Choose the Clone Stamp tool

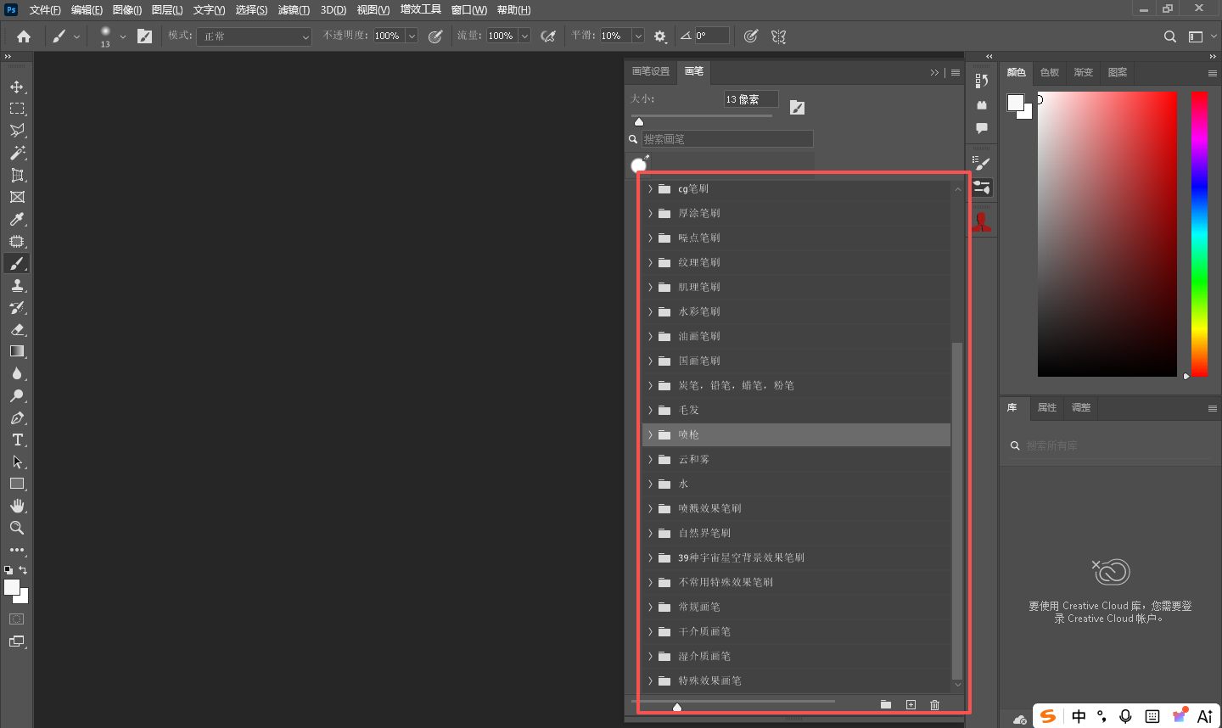click(x=17, y=285)
